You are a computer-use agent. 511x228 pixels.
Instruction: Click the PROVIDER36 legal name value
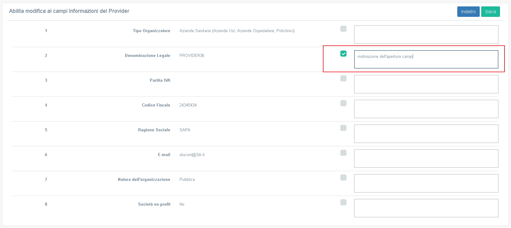(192, 56)
